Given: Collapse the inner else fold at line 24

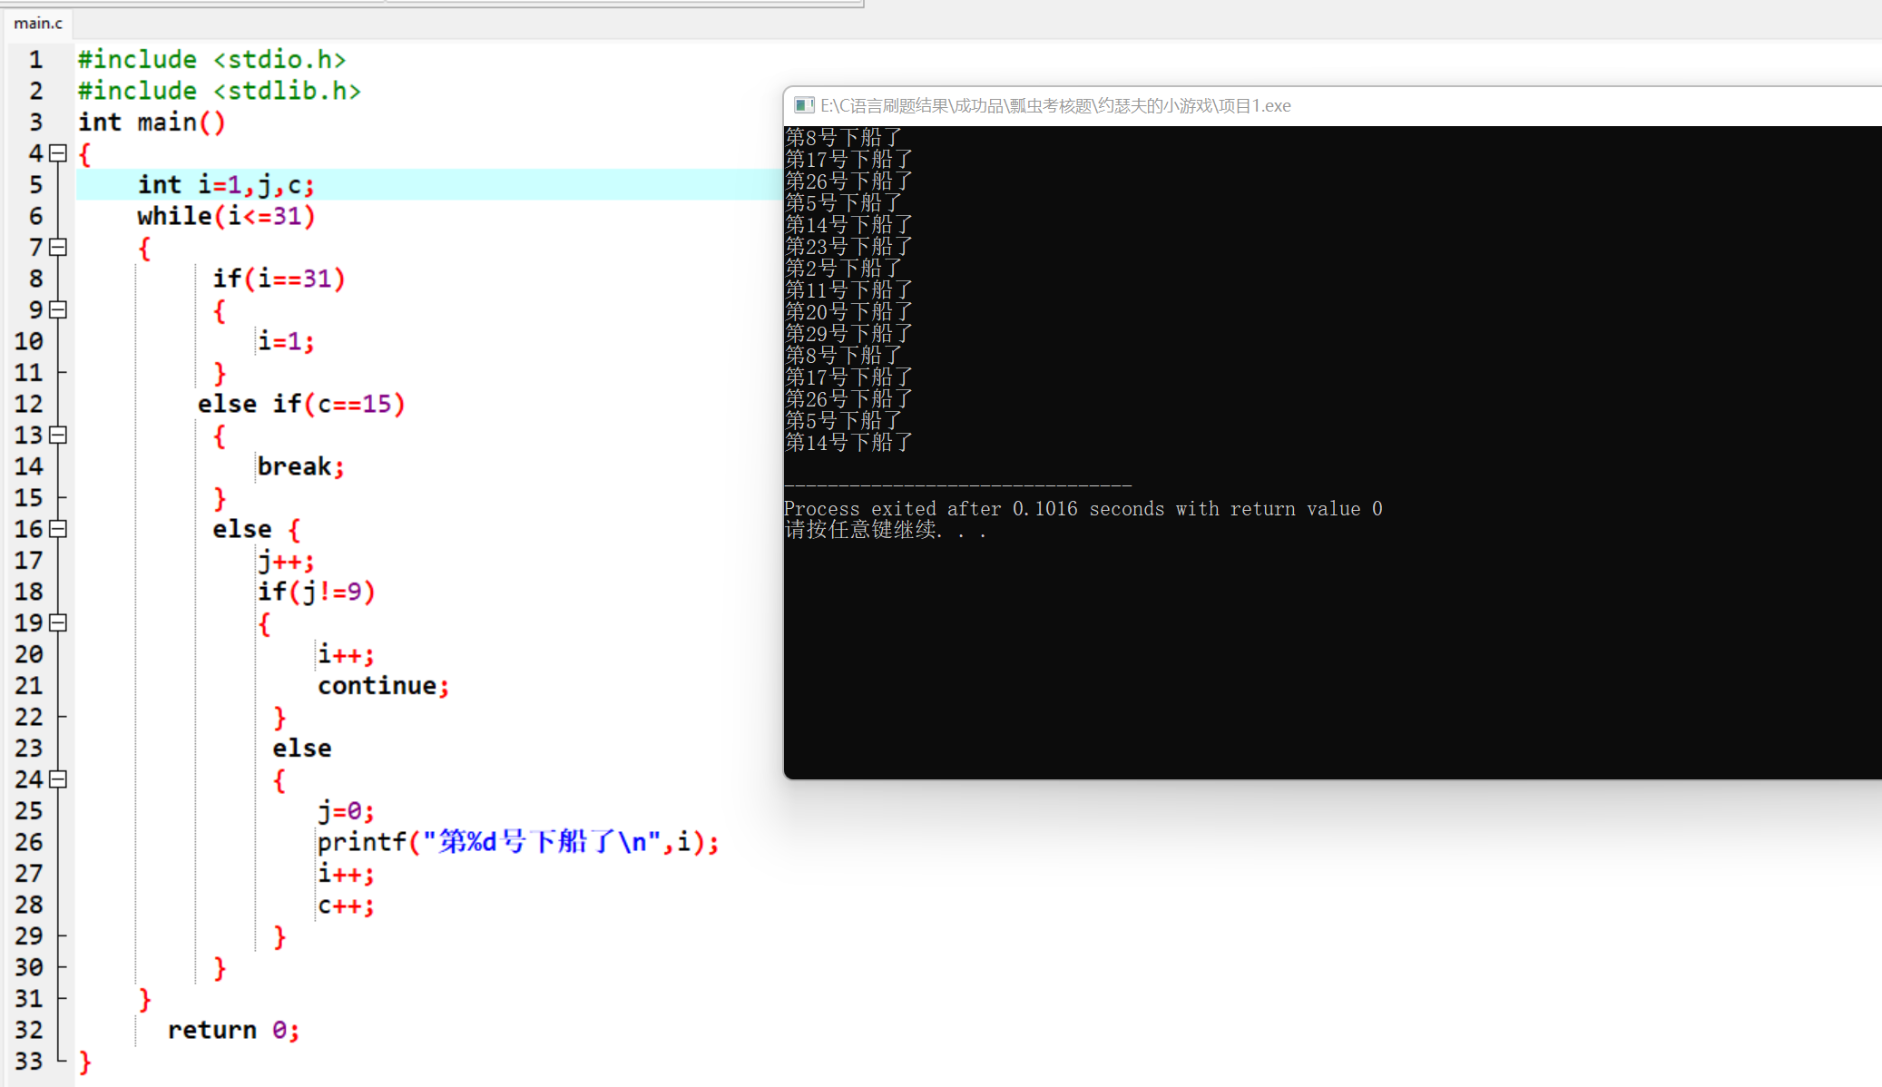Looking at the screenshot, I should (56, 779).
